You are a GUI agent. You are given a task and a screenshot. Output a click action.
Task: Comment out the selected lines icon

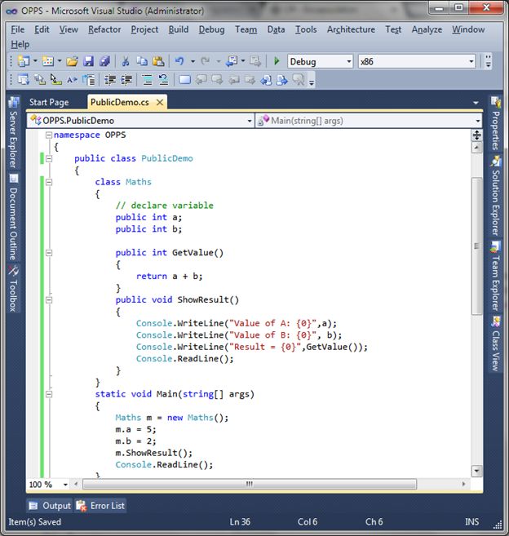pyautogui.click(x=148, y=80)
